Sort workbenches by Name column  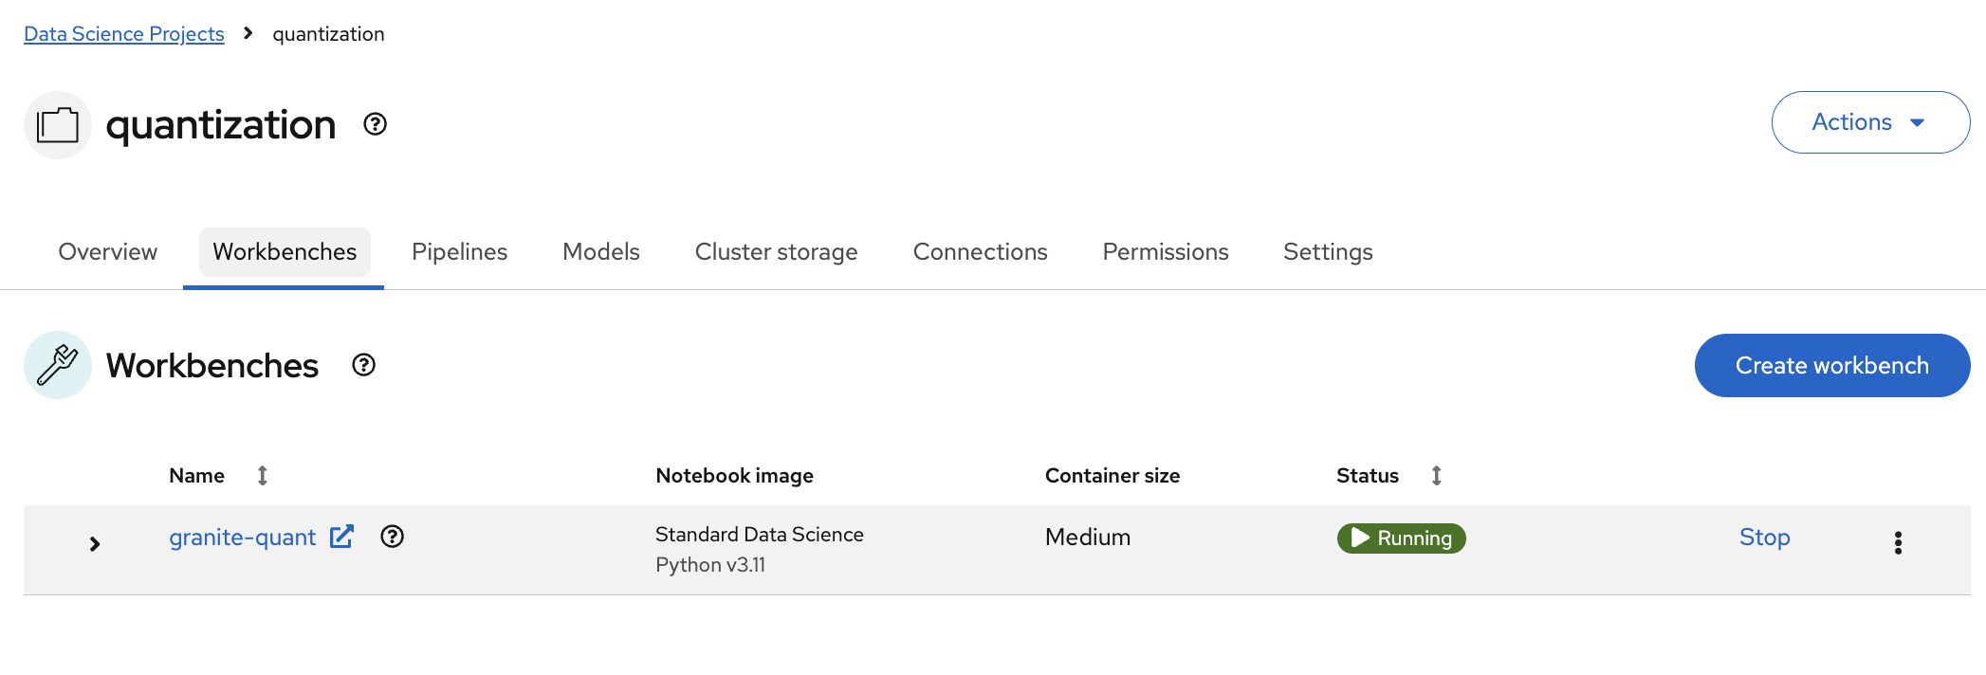point(263,476)
